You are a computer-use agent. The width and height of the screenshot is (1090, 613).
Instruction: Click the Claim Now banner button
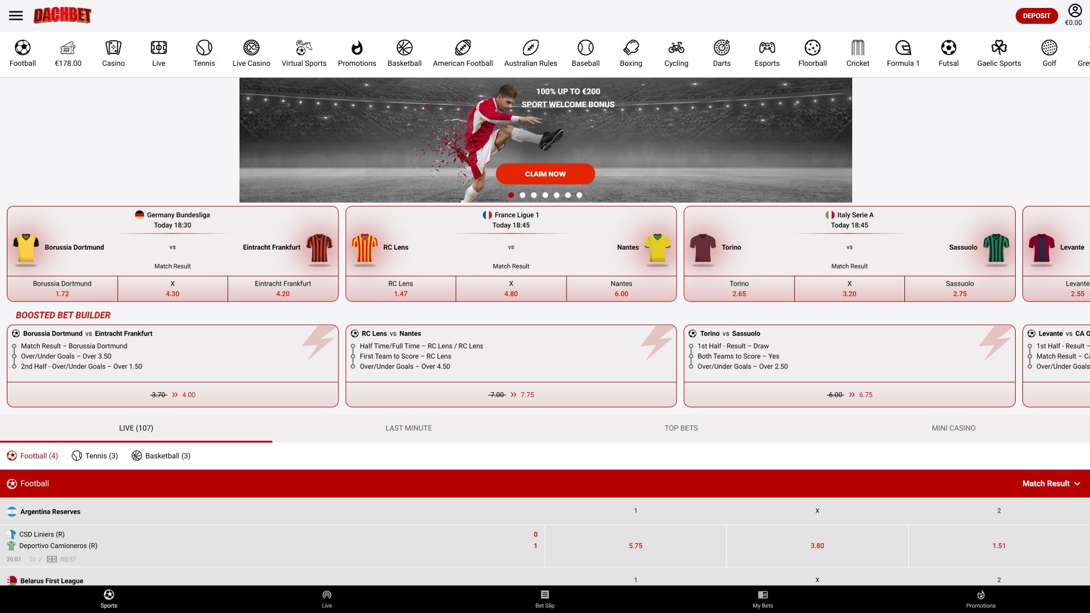(x=546, y=174)
